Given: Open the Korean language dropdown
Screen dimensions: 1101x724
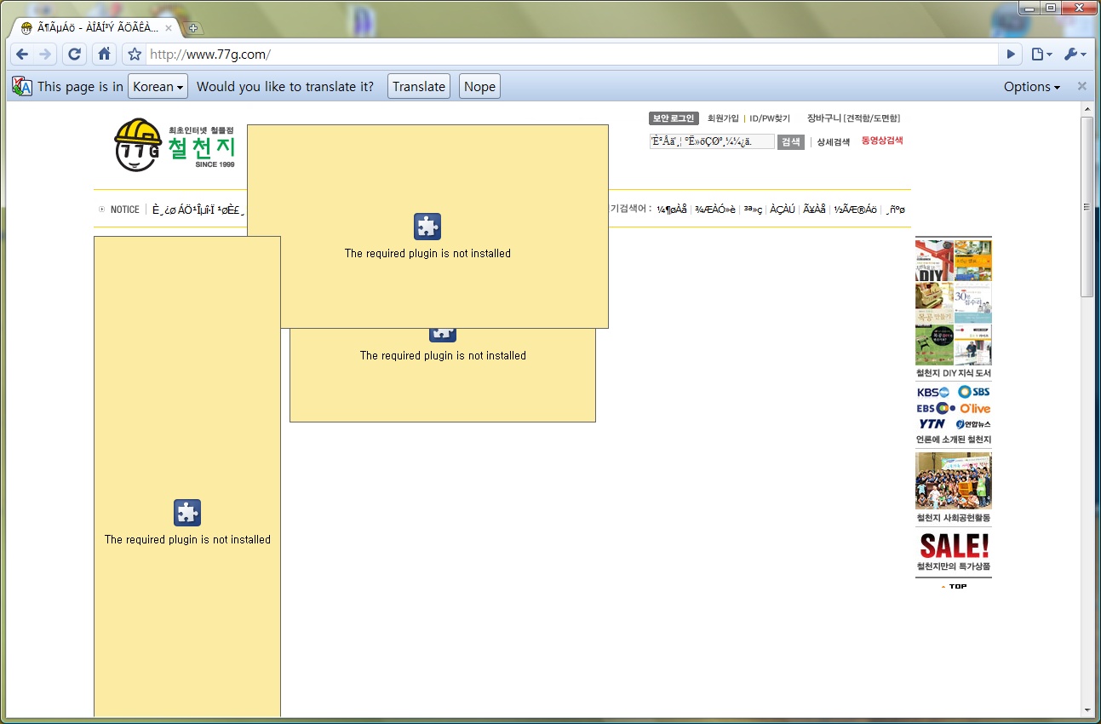Looking at the screenshot, I should 158,87.
